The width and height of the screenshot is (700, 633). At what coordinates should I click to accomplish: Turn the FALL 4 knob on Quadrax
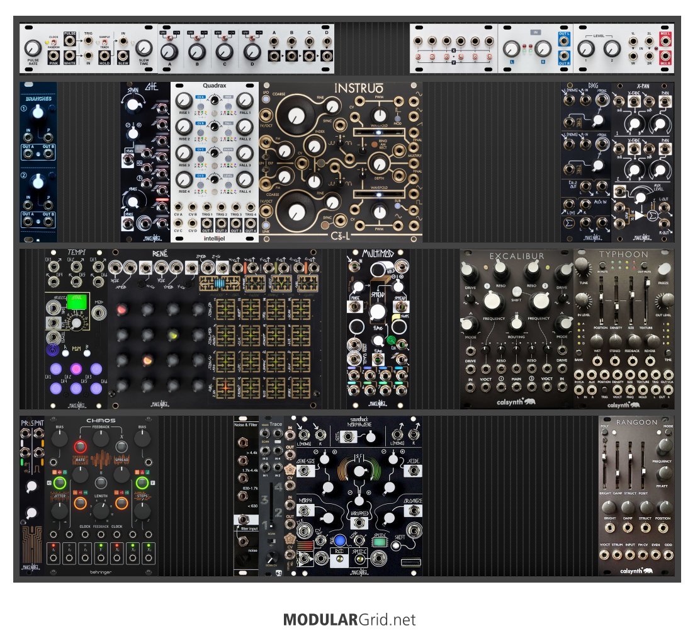pyautogui.click(x=245, y=180)
